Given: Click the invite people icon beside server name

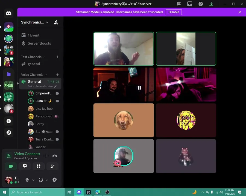Looking at the screenshot, I should pyautogui.click(x=56, y=22).
